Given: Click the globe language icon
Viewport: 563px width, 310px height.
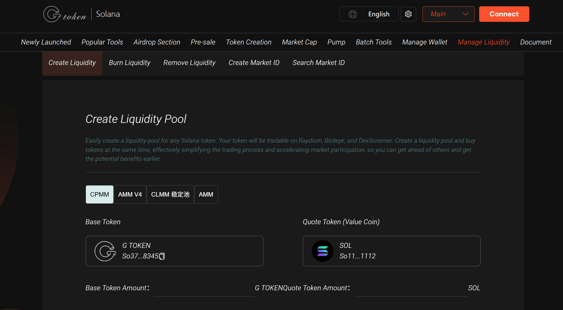Looking at the screenshot, I should (353, 14).
